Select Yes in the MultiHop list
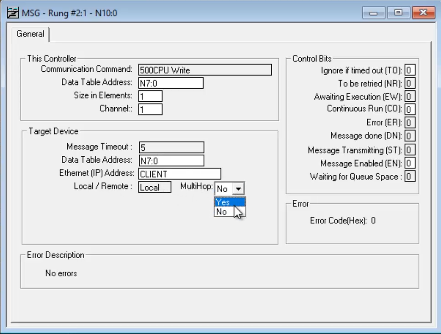This screenshot has height=334, width=441. coord(230,202)
